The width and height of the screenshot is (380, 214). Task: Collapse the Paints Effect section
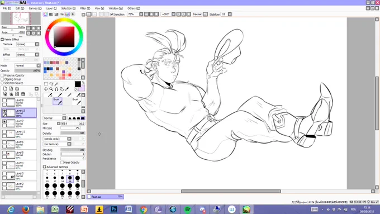2,39
